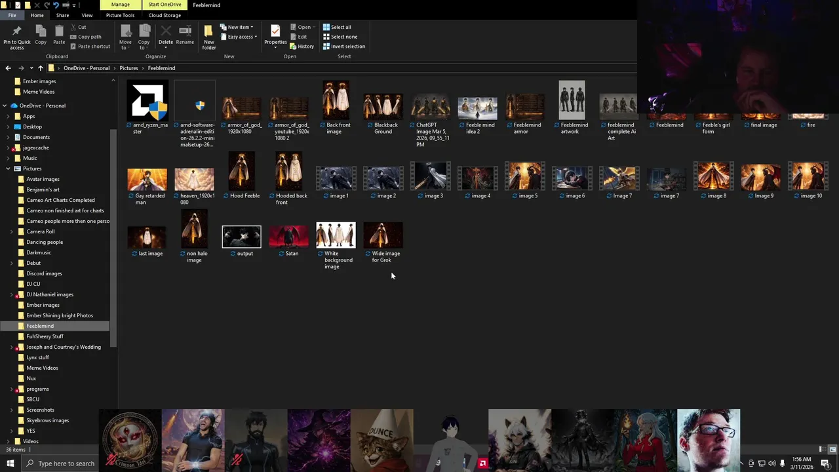Select the FuhSheezy Stuff folder
The image size is (839, 472).
click(45, 336)
